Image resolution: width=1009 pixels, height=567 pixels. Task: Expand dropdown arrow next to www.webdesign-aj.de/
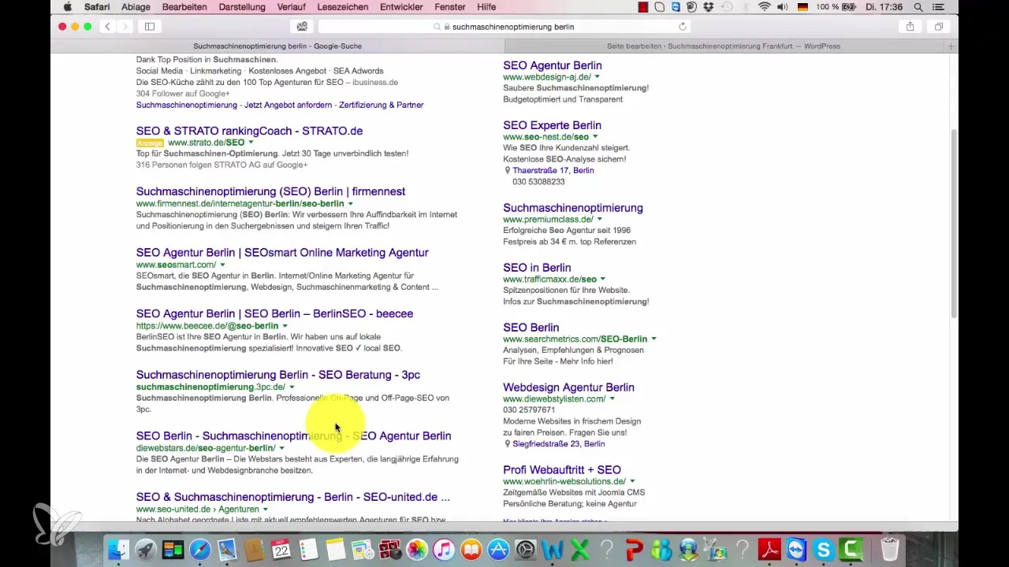click(x=598, y=77)
